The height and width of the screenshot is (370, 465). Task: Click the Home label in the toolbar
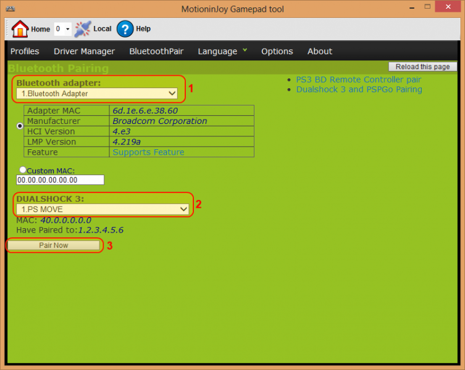tap(41, 29)
